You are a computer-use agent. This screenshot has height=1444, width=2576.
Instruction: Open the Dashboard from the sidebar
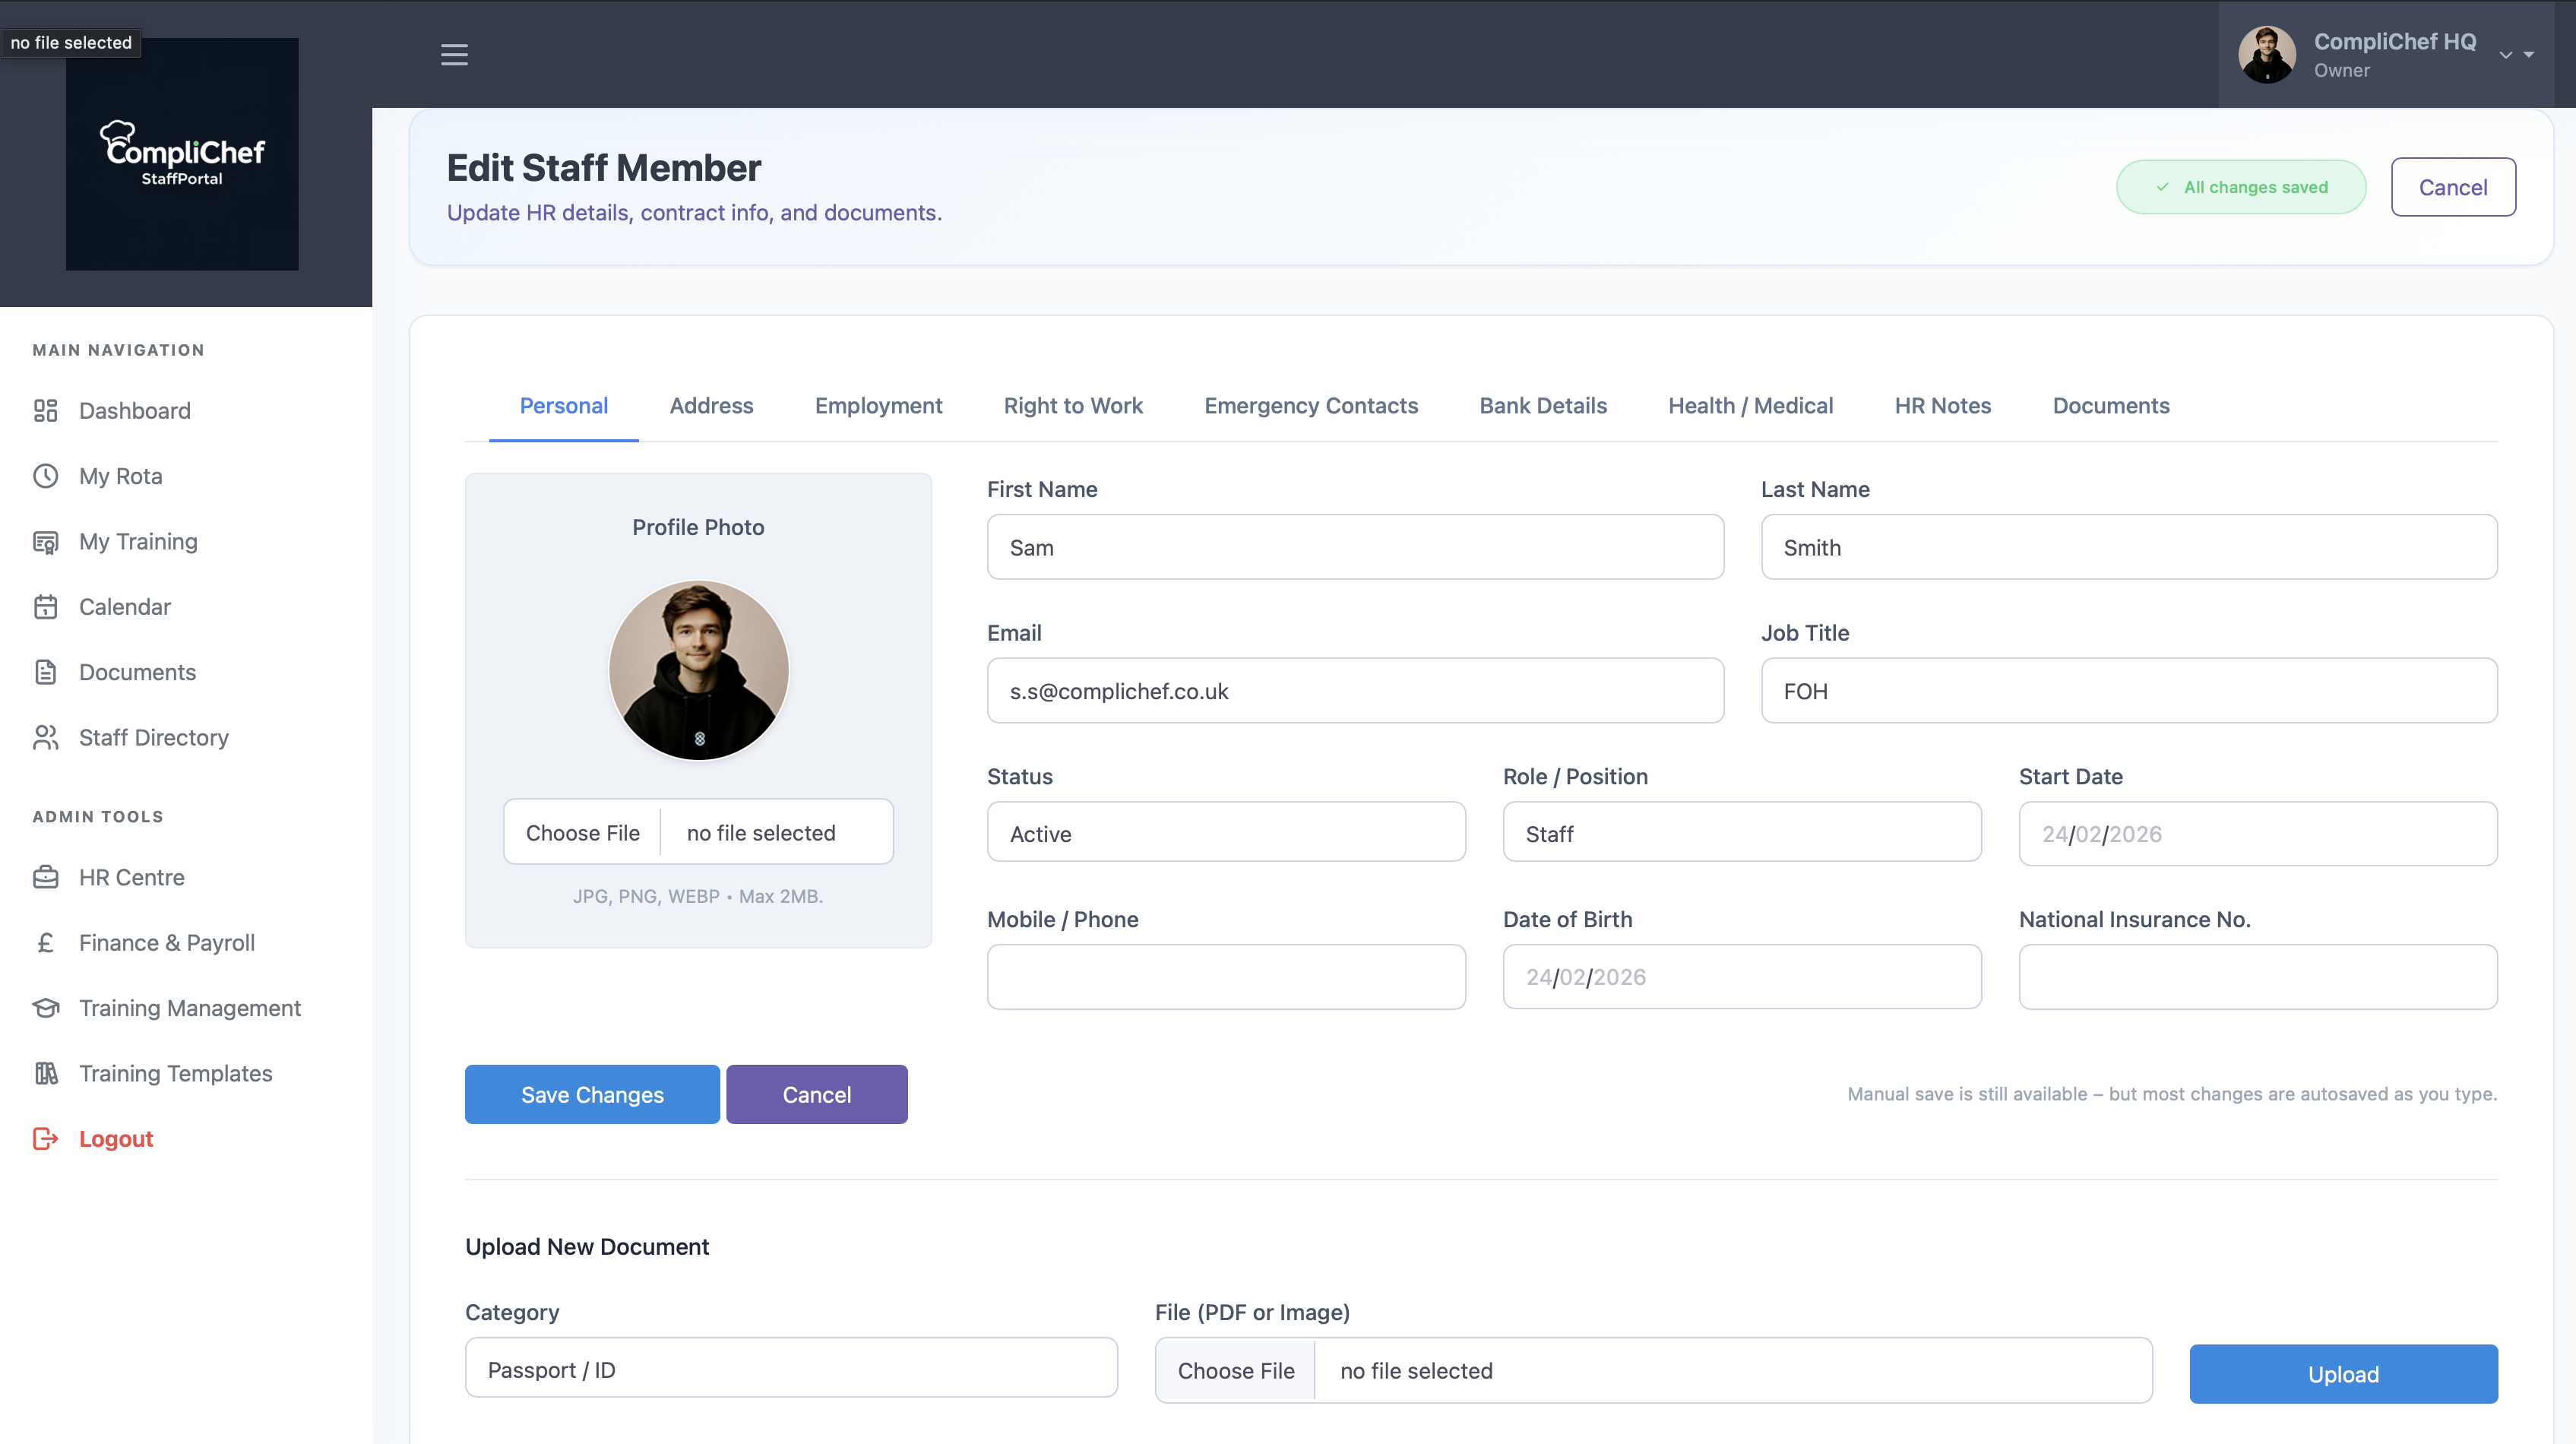coord(134,410)
